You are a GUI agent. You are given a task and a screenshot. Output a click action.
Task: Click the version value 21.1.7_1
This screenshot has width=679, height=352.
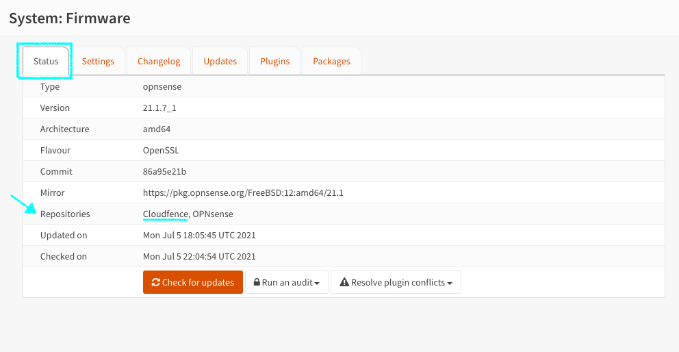tap(159, 108)
